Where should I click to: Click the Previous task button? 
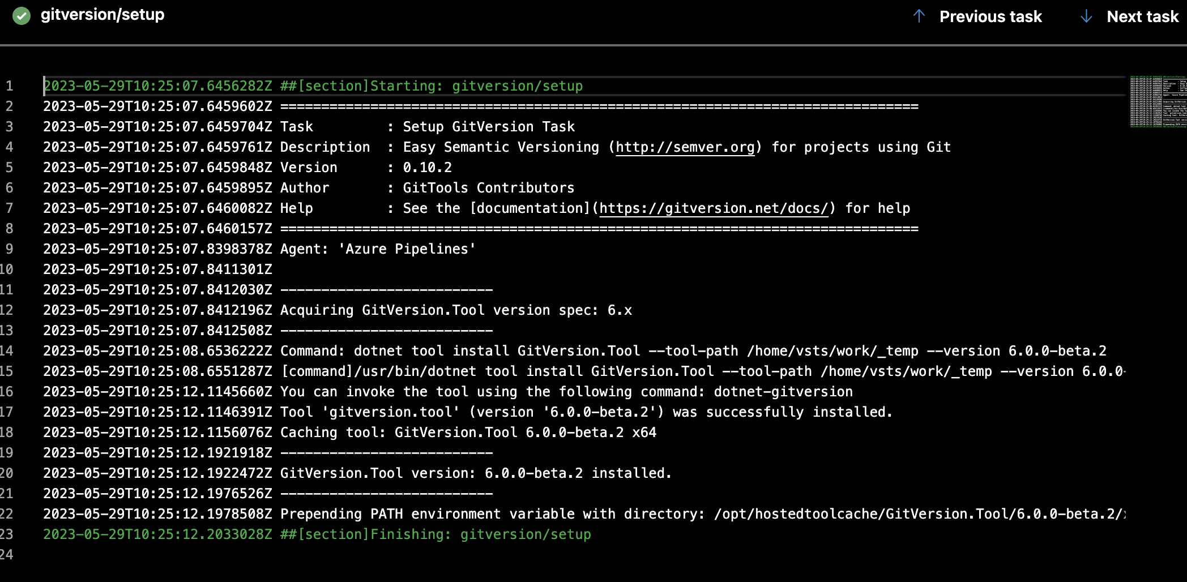pos(990,16)
